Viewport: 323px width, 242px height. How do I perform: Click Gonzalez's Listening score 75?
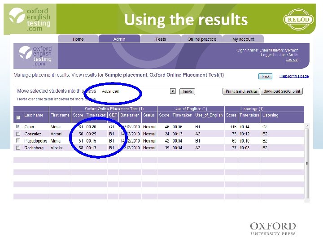point(234,134)
